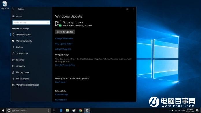Open the Action Center notifications icon
Viewport: 201px width, 113px height.
(197, 110)
